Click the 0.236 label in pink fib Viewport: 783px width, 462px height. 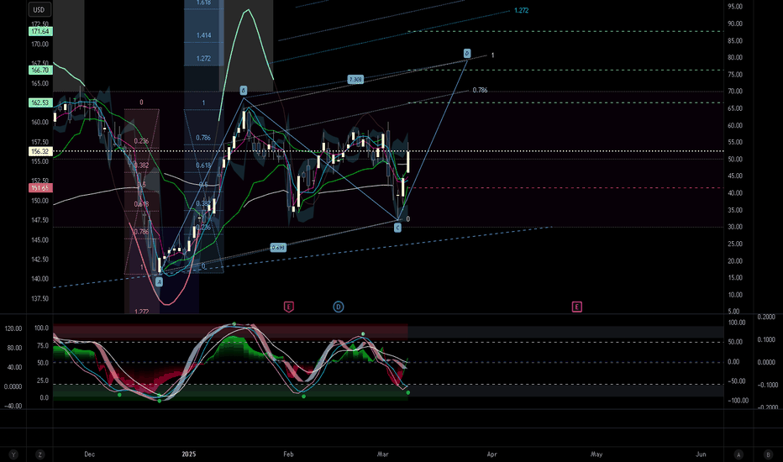(141, 141)
